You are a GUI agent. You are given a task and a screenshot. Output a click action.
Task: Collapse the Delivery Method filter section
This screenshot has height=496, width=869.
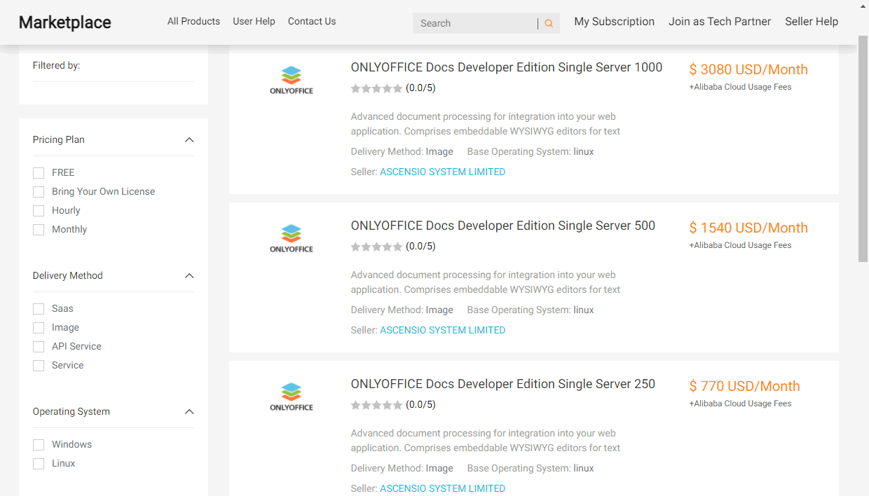[x=189, y=276]
